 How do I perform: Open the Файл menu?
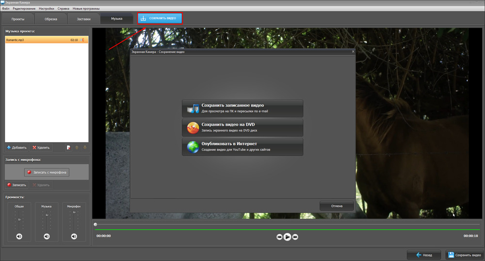point(5,9)
